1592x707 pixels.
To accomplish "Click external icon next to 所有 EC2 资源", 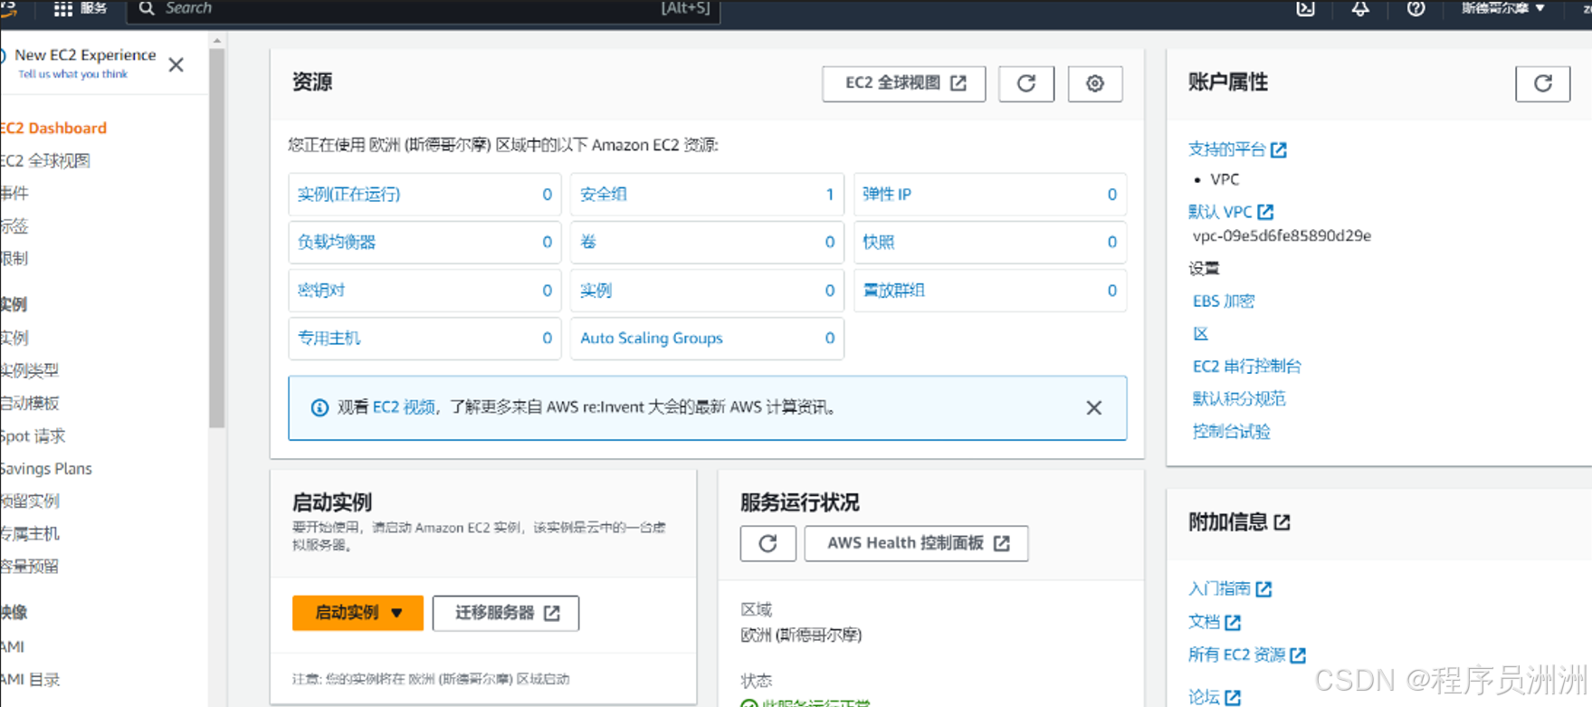I will pyautogui.click(x=1298, y=654).
